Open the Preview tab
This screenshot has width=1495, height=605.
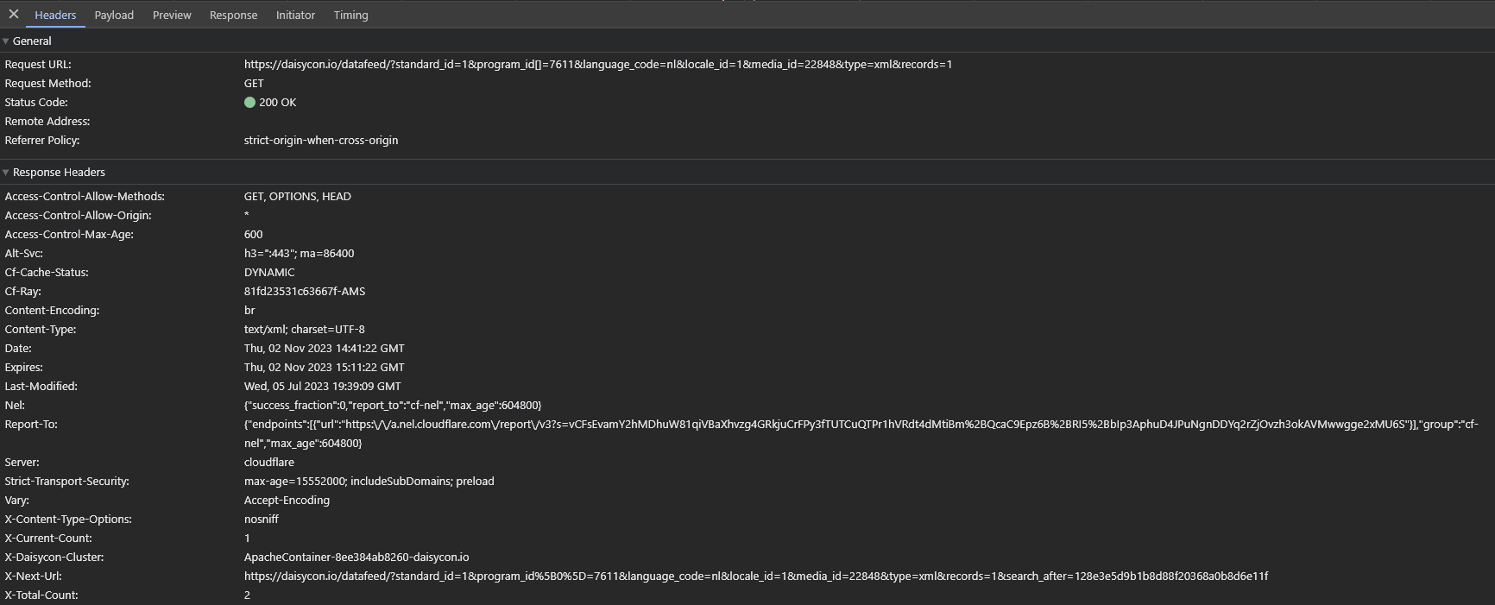pyautogui.click(x=172, y=16)
